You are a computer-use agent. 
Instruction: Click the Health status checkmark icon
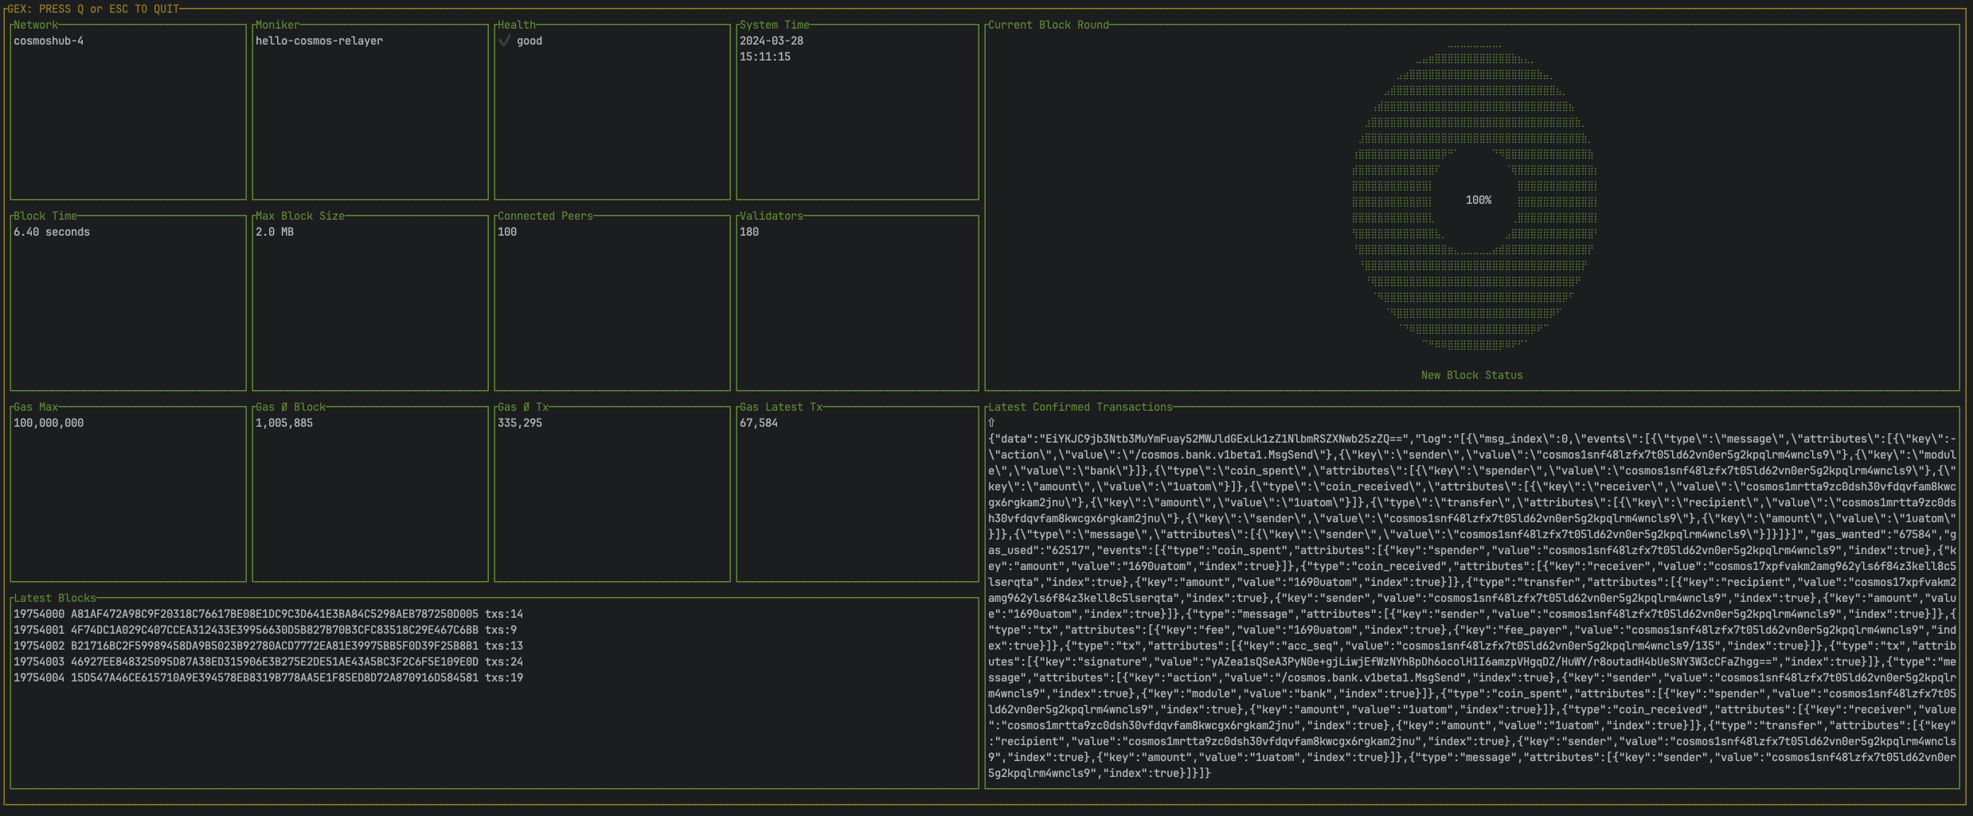click(506, 41)
